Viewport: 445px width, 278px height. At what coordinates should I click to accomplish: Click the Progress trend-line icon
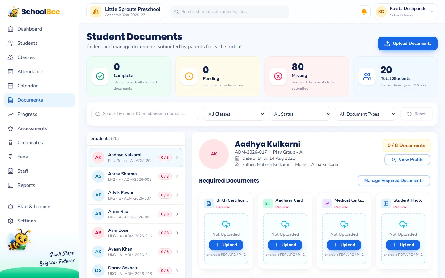coord(11,114)
